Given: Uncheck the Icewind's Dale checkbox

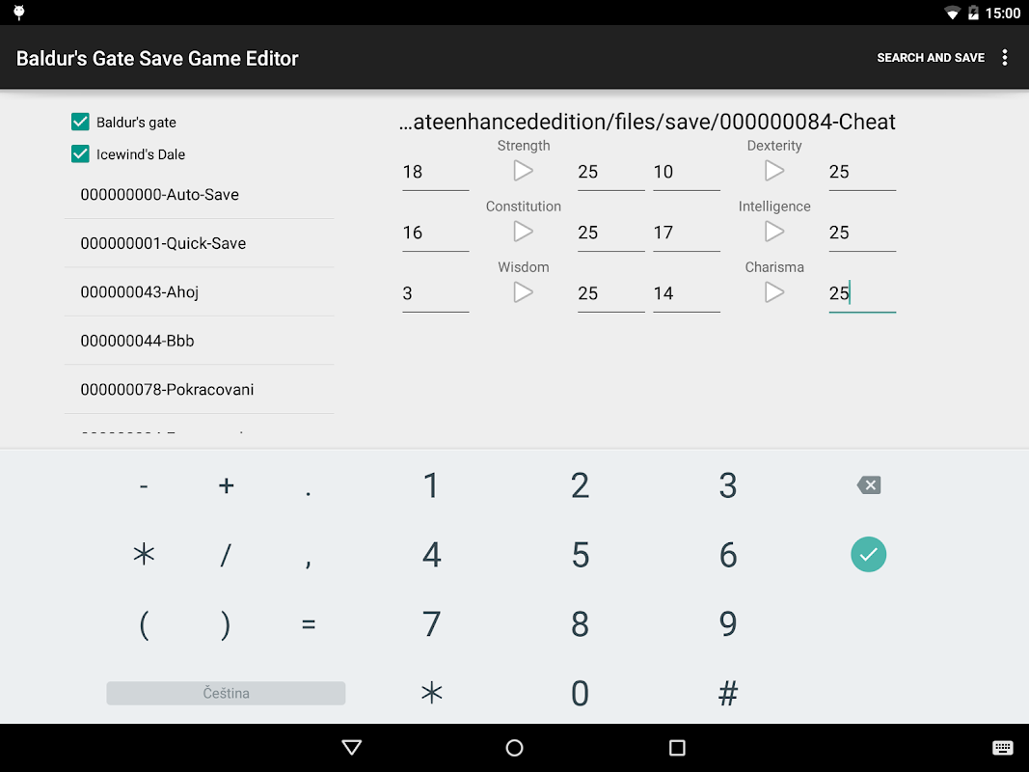Looking at the screenshot, I should pyautogui.click(x=80, y=153).
